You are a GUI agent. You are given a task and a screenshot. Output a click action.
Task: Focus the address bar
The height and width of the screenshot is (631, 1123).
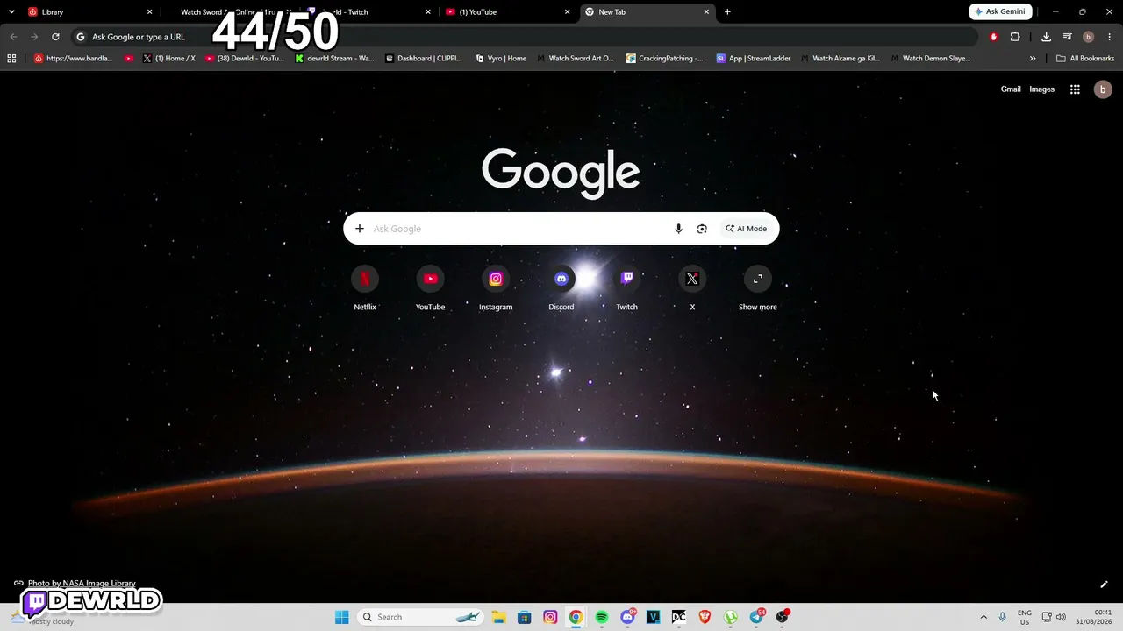click(526, 37)
